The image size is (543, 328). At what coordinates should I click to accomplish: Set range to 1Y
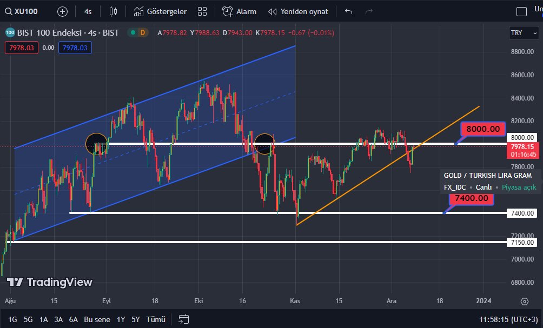pos(121,319)
